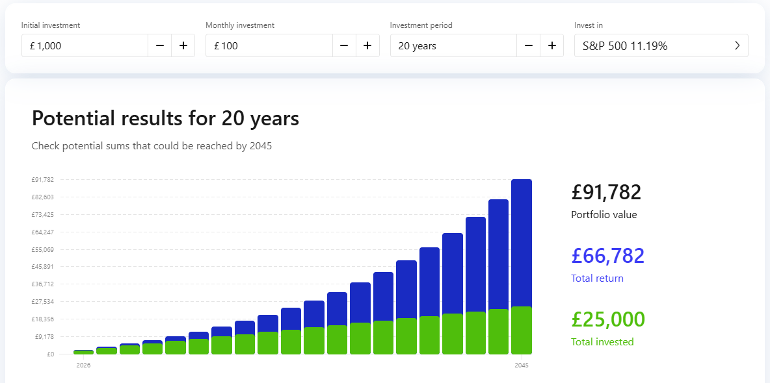
Task: Click the Investment period label
Action: [x=421, y=25]
